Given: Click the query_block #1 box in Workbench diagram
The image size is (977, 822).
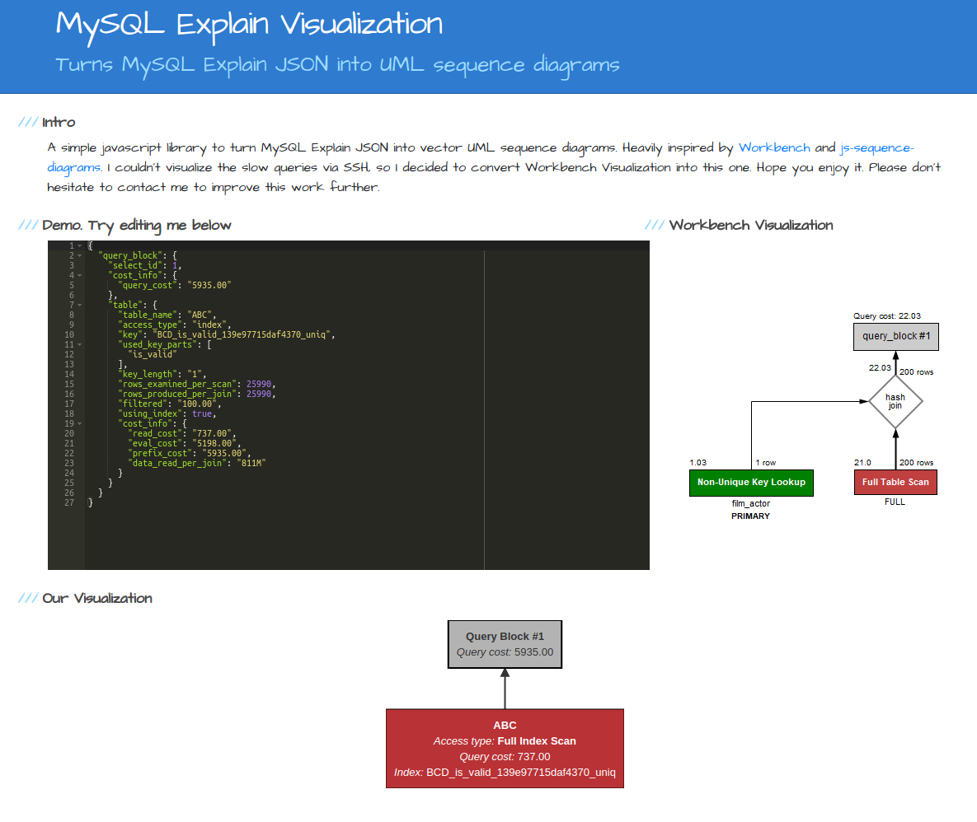Looking at the screenshot, I should click(x=896, y=337).
